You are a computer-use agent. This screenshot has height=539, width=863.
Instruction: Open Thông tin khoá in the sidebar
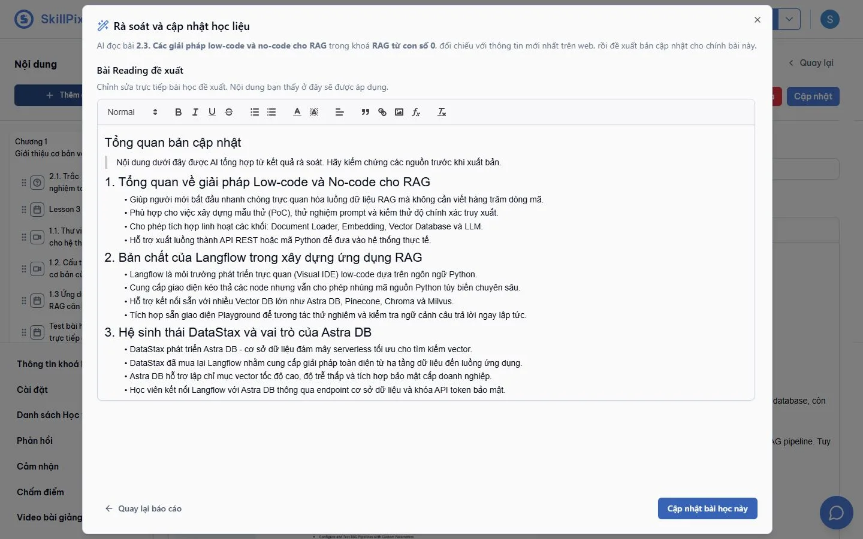pyautogui.click(x=49, y=364)
